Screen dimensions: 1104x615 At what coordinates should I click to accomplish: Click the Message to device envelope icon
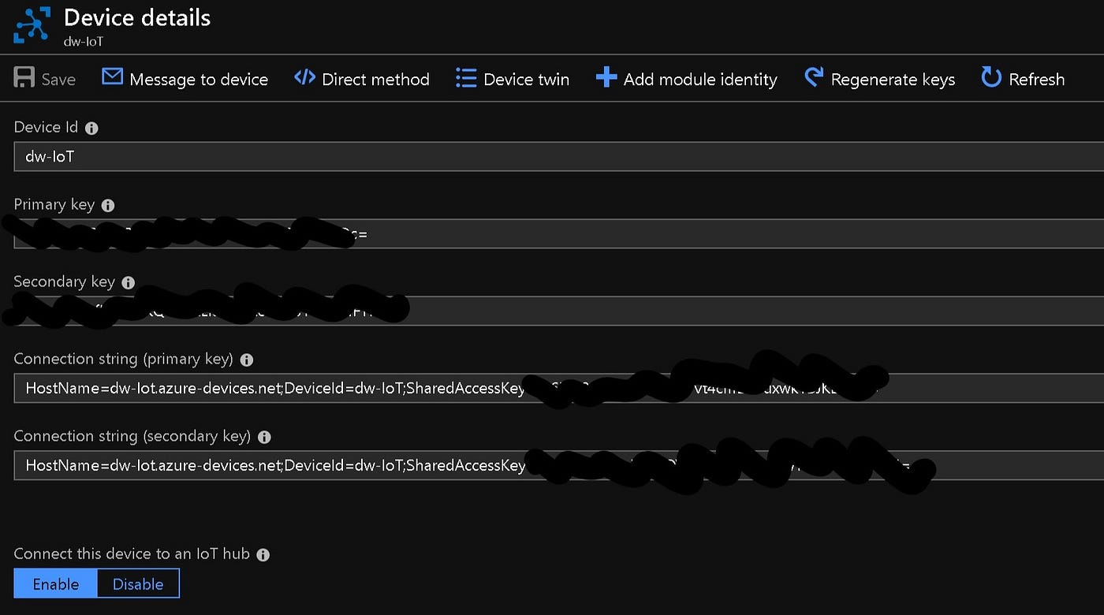[x=113, y=76]
